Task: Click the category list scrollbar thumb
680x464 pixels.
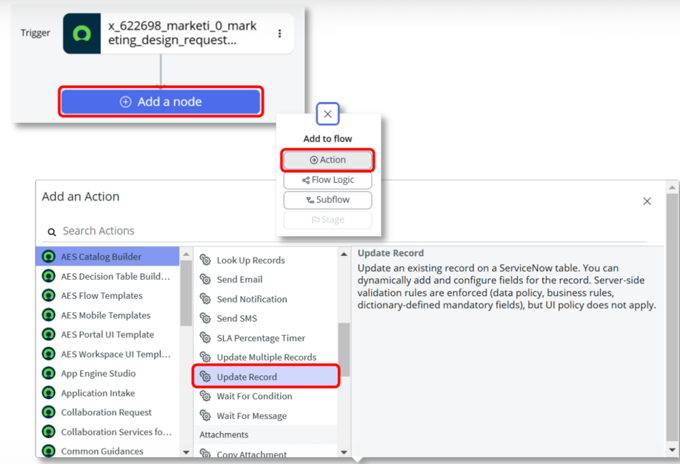Action: (x=186, y=293)
